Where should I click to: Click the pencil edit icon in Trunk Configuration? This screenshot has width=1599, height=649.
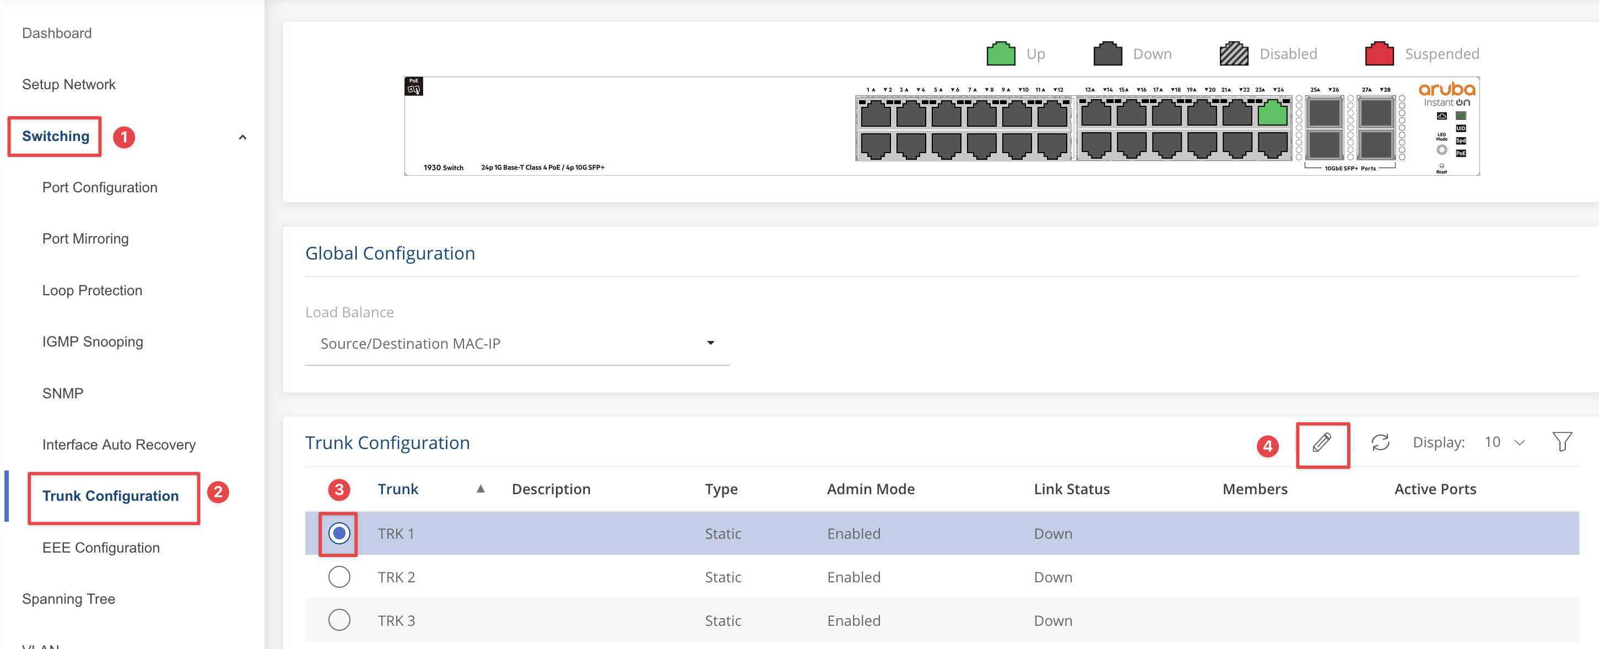(x=1321, y=442)
